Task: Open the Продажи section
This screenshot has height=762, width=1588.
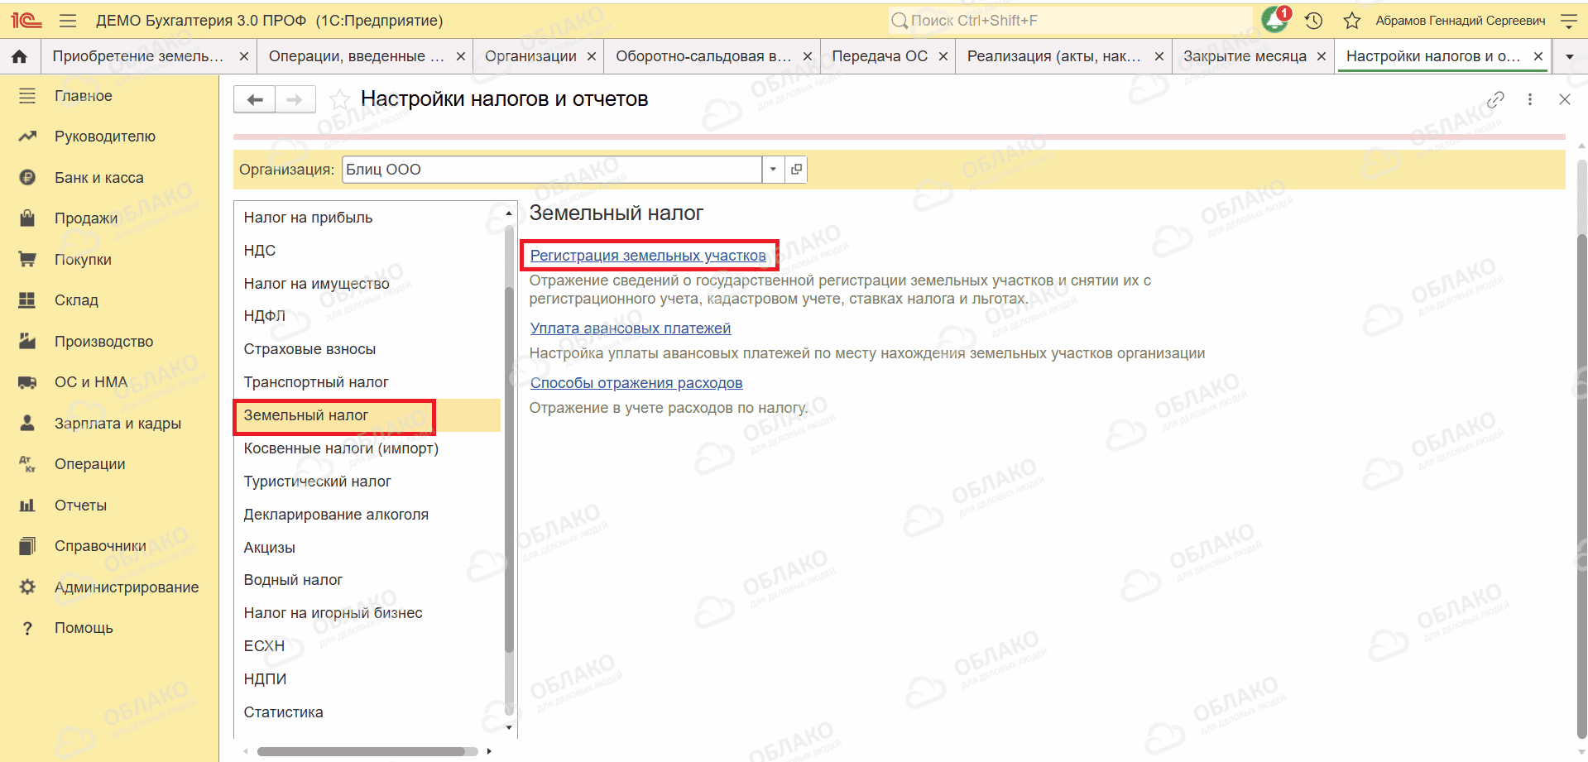Action: tap(86, 218)
